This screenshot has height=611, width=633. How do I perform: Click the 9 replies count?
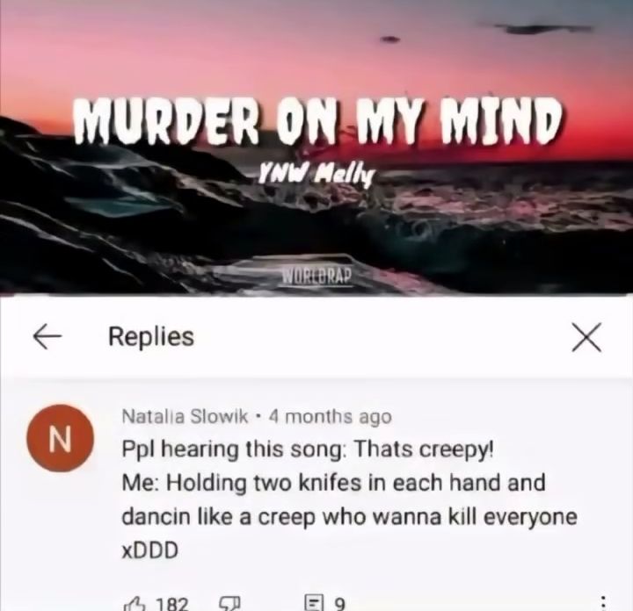tap(340, 604)
